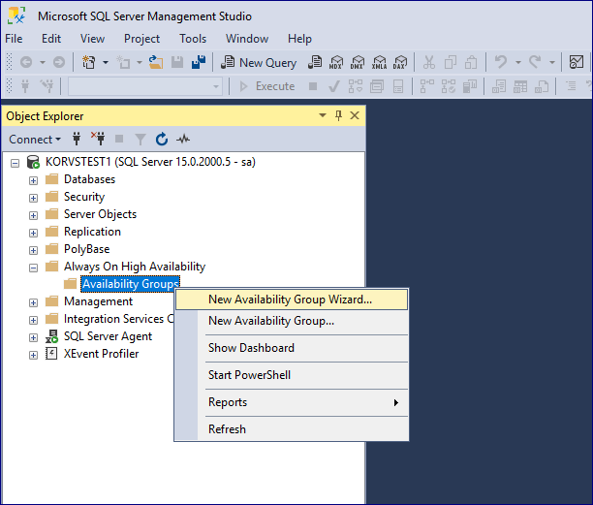Open the DMX query icon
Screen dimensions: 593x505
pyautogui.click(x=357, y=62)
